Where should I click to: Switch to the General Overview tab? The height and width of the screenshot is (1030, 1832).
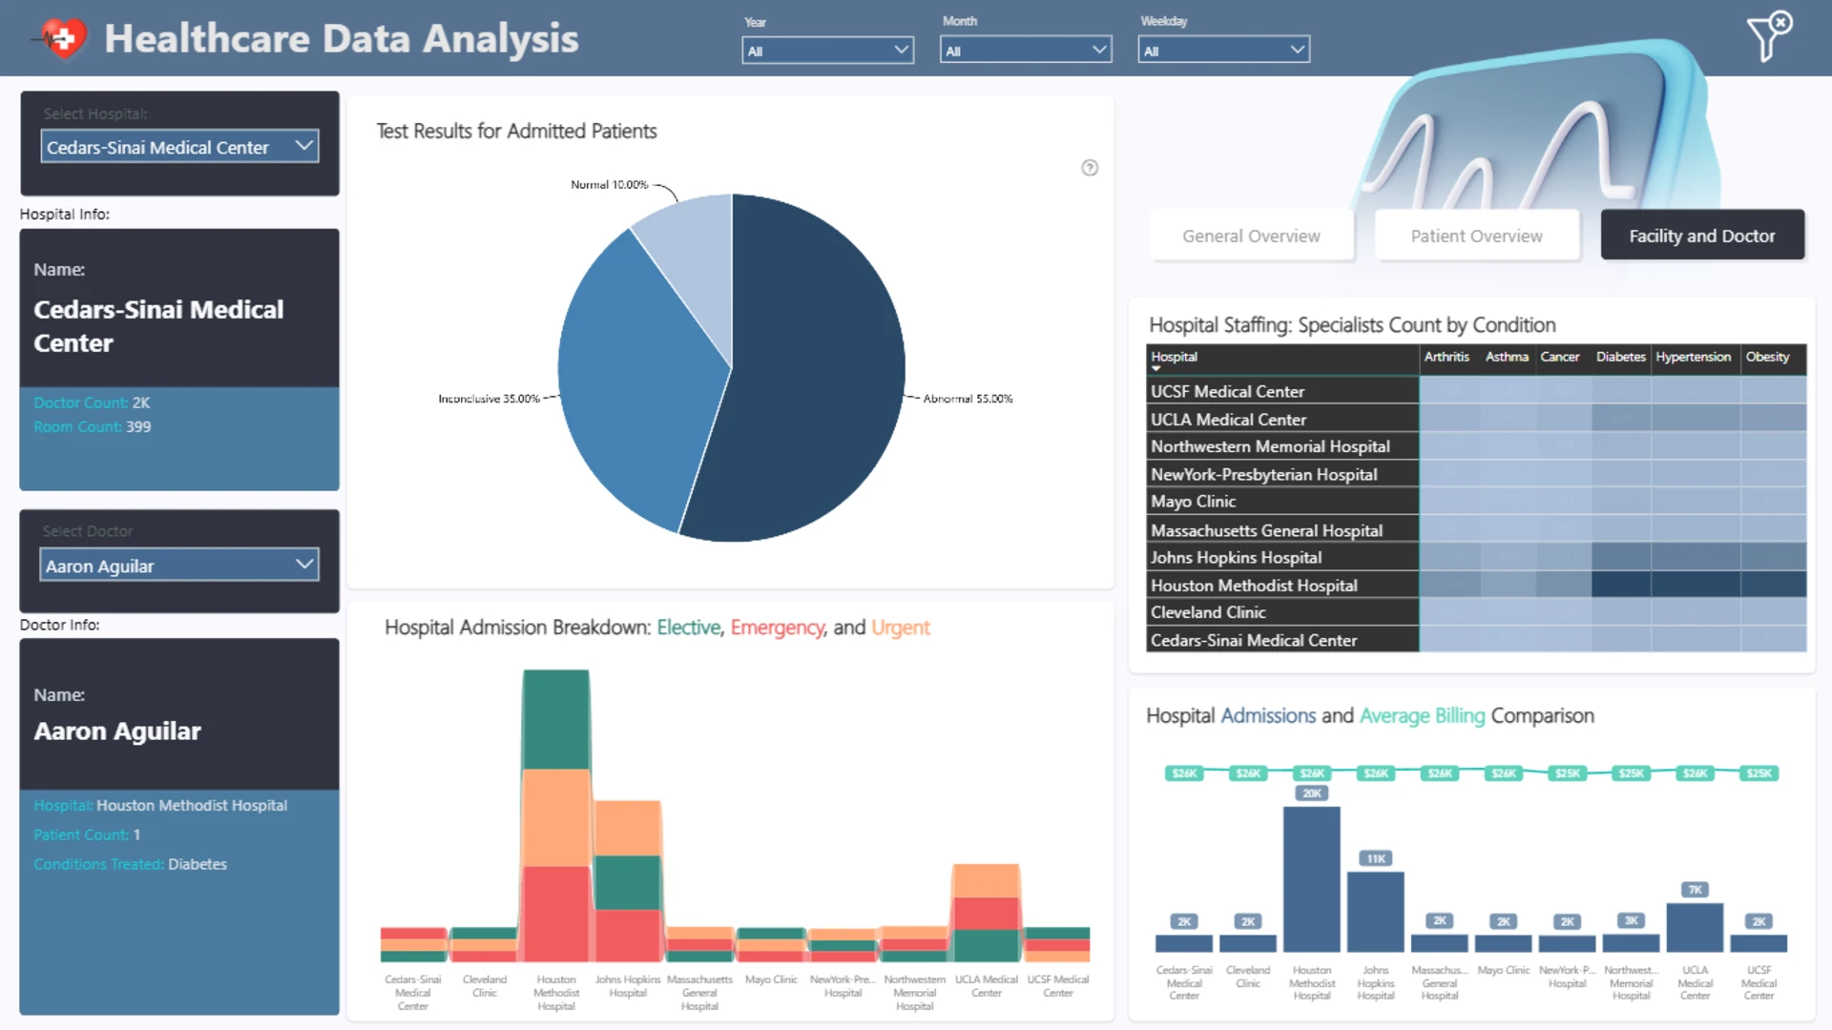(x=1251, y=236)
